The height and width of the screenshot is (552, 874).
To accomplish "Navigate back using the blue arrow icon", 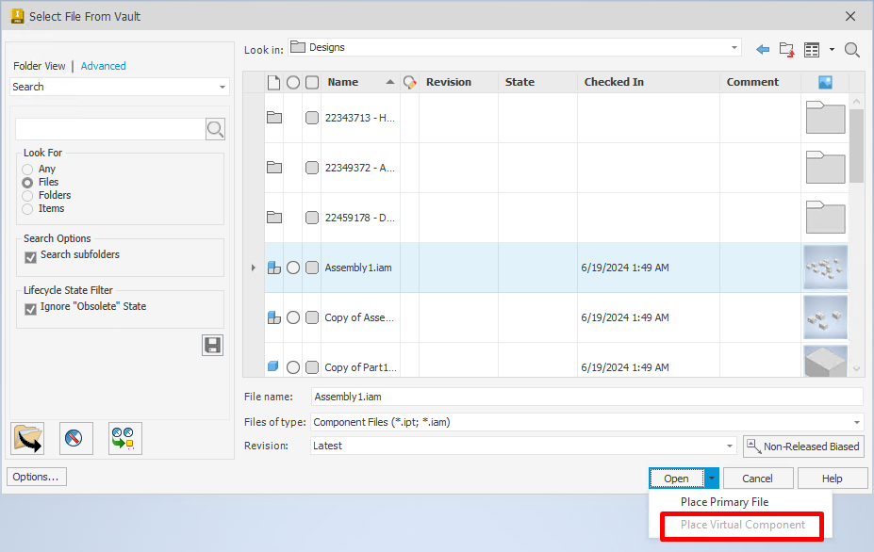I will [x=764, y=48].
